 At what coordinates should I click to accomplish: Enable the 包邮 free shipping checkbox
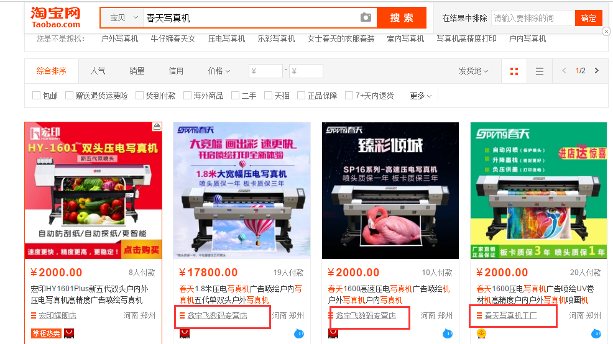[x=37, y=96]
